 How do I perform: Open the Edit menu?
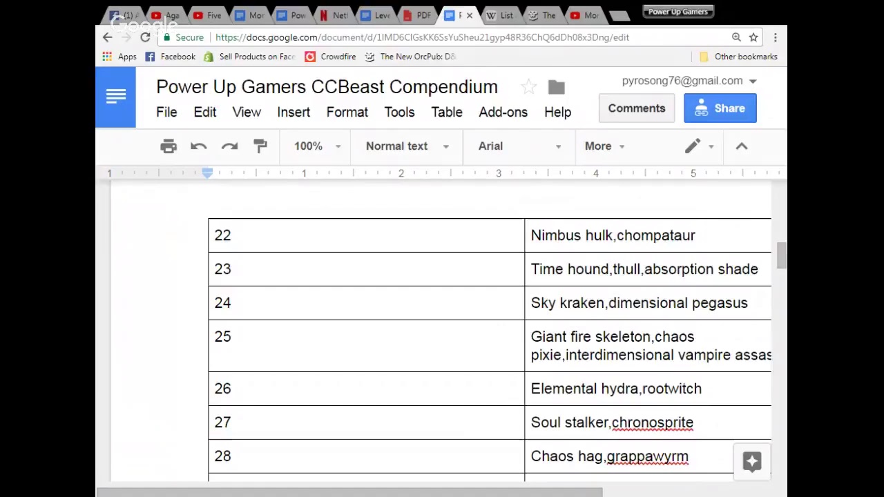point(205,112)
